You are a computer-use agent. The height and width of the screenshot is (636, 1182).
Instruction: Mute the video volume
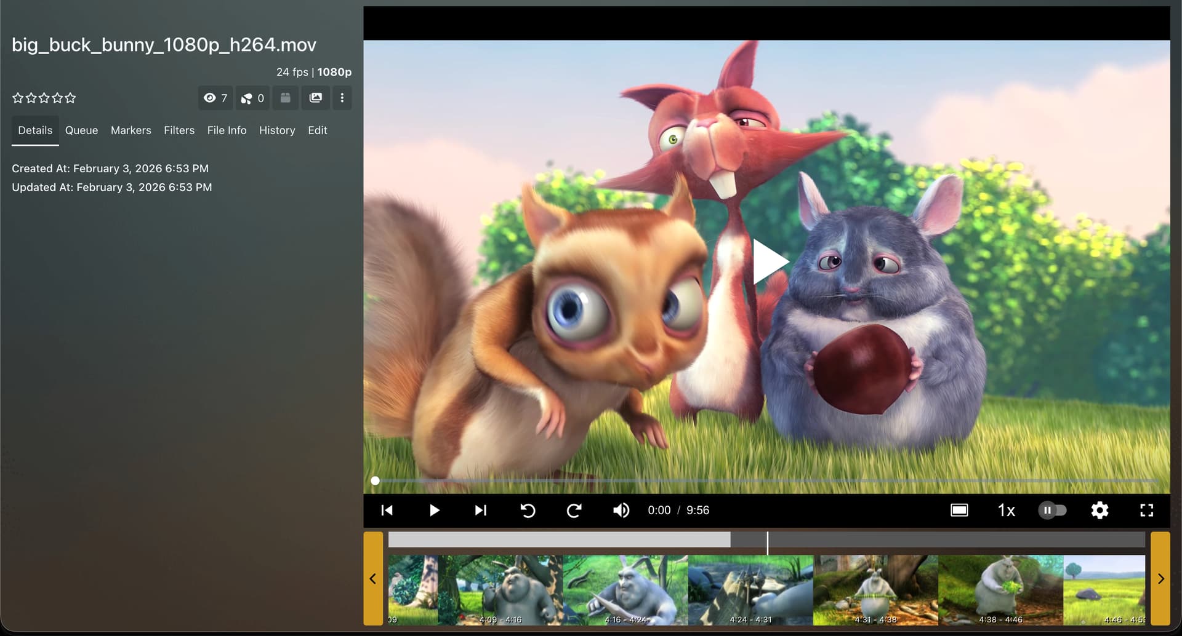(x=621, y=511)
